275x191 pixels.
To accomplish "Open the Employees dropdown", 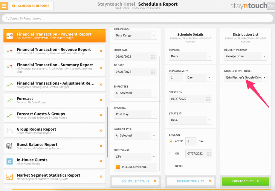I will click(x=135, y=93).
